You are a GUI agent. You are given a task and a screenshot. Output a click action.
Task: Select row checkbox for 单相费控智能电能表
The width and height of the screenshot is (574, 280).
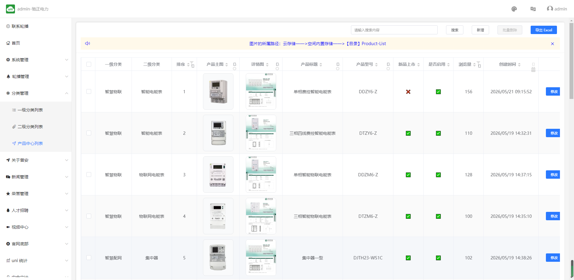point(89,91)
